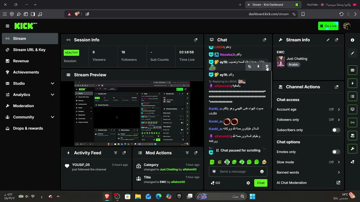Screen dimensions: 360x202
Task: Pop out the Activity Feed panel
Action: [124, 153]
